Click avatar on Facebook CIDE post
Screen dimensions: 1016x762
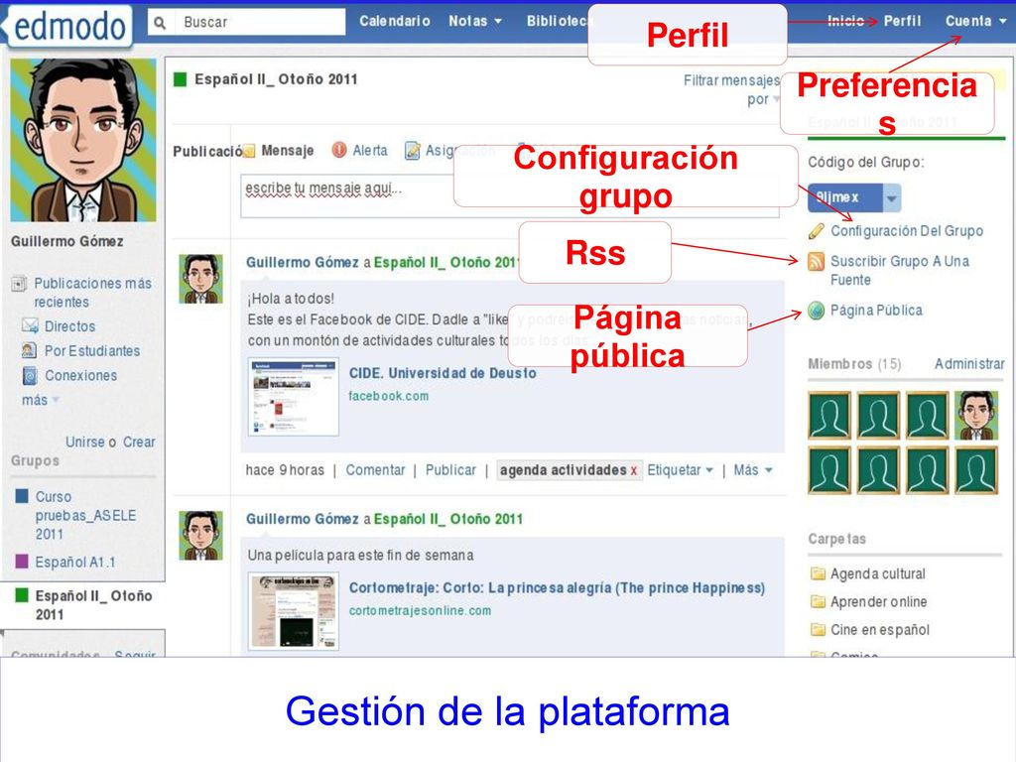[x=200, y=279]
